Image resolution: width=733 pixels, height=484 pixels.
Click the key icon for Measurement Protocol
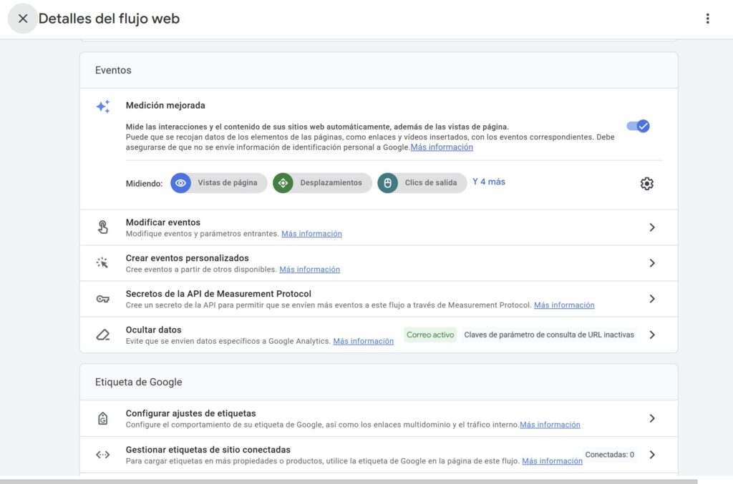103,299
